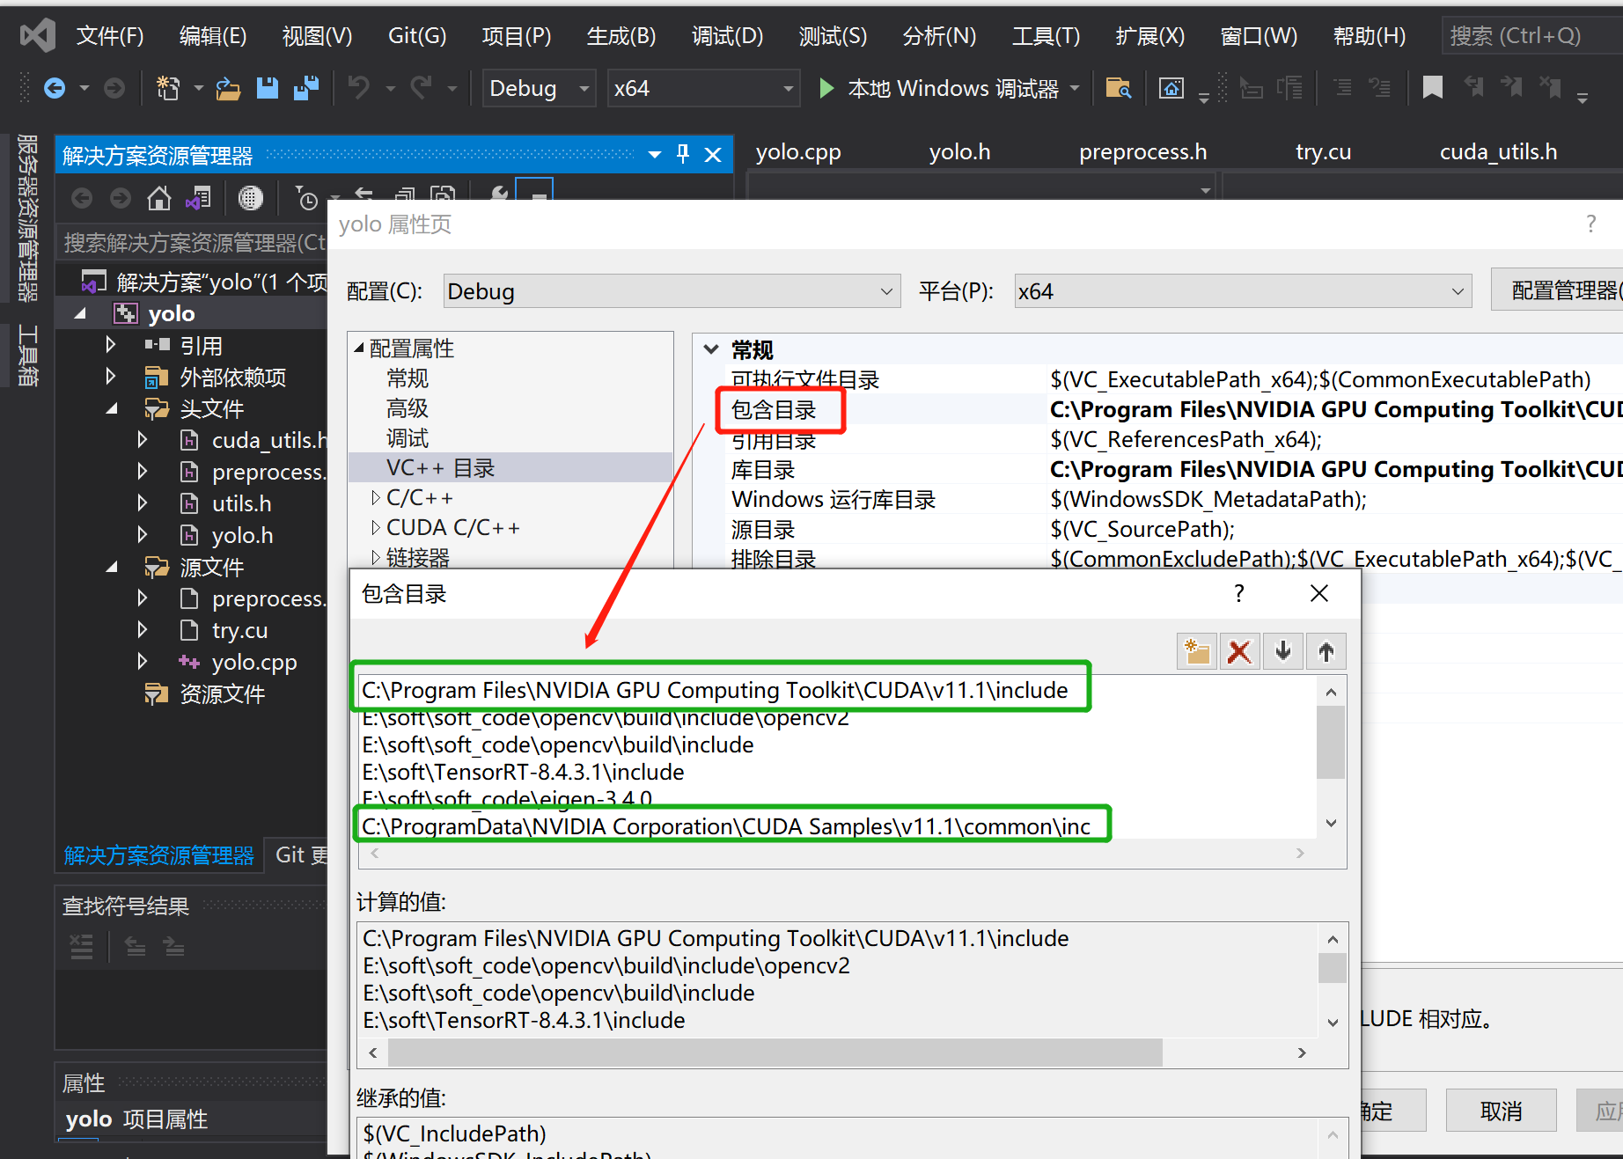The width and height of the screenshot is (1623, 1159).
Task: Click the new project icon in toolbar
Action: (x=167, y=88)
